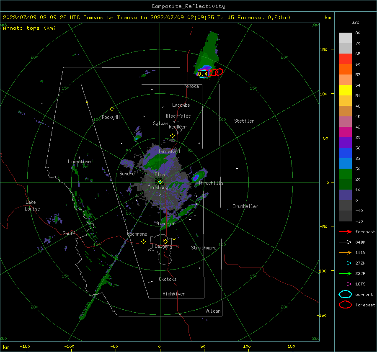
Task: Click the white 04DK arrow in legend
Action: pos(345,242)
